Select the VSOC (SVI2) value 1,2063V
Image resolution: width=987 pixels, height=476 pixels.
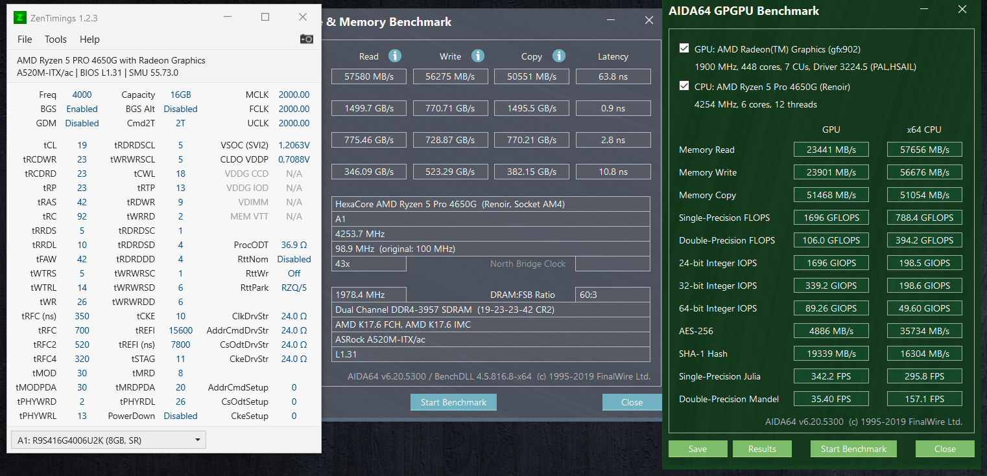pyautogui.click(x=294, y=145)
